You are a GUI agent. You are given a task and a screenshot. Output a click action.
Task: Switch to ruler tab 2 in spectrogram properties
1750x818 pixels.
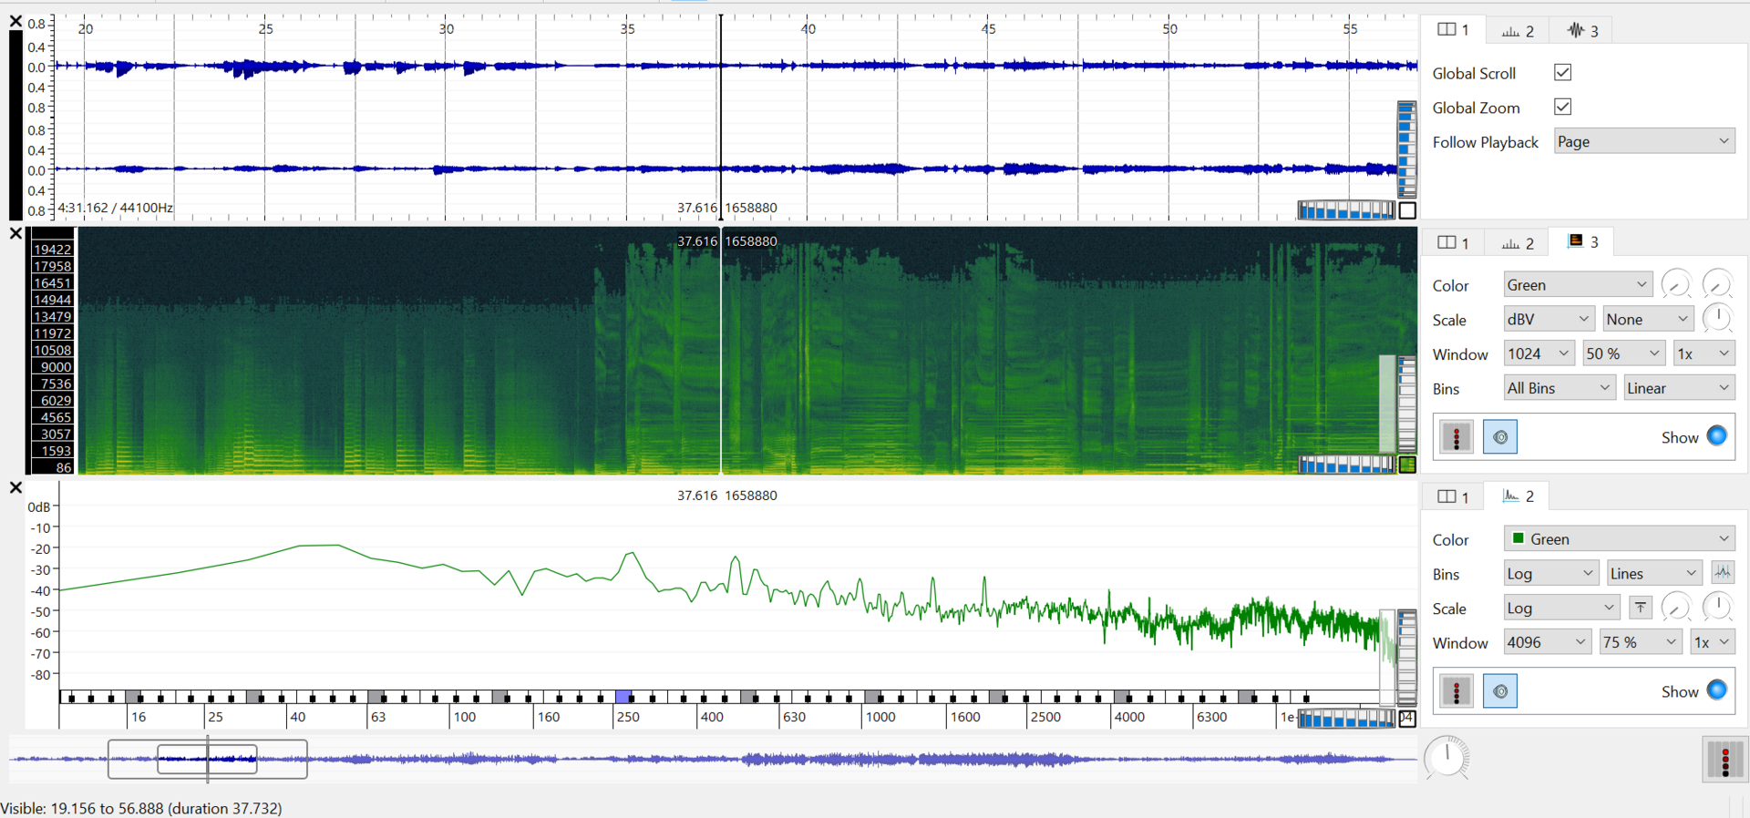coord(1518,242)
